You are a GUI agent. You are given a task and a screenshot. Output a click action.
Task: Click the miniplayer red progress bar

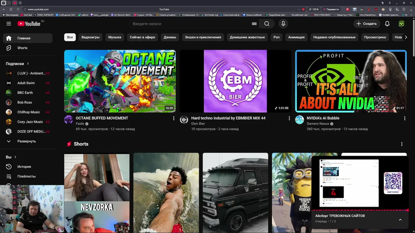coord(360,210)
